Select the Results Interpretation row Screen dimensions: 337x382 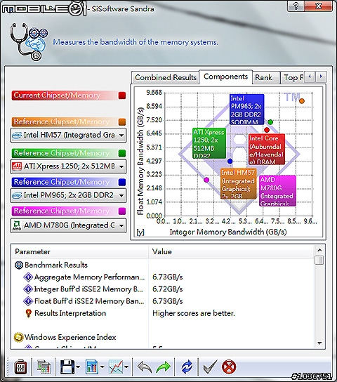(x=162, y=313)
